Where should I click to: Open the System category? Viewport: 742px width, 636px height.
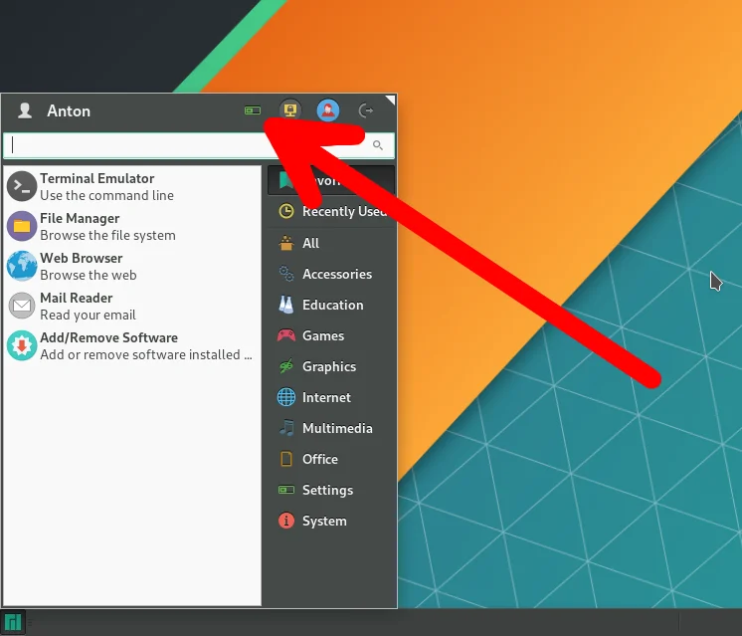(331, 521)
